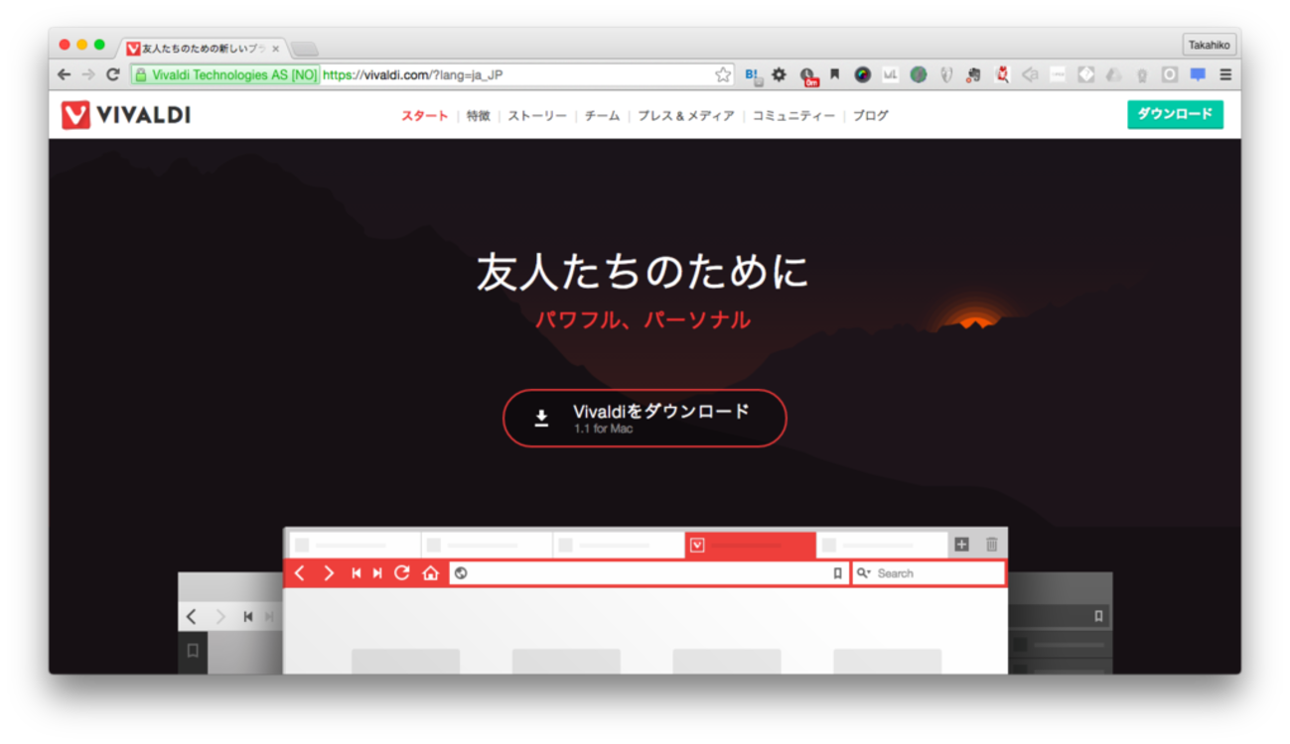
Task: Click the grey shield extension icon
Action: pyautogui.click(x=946, y=74)
